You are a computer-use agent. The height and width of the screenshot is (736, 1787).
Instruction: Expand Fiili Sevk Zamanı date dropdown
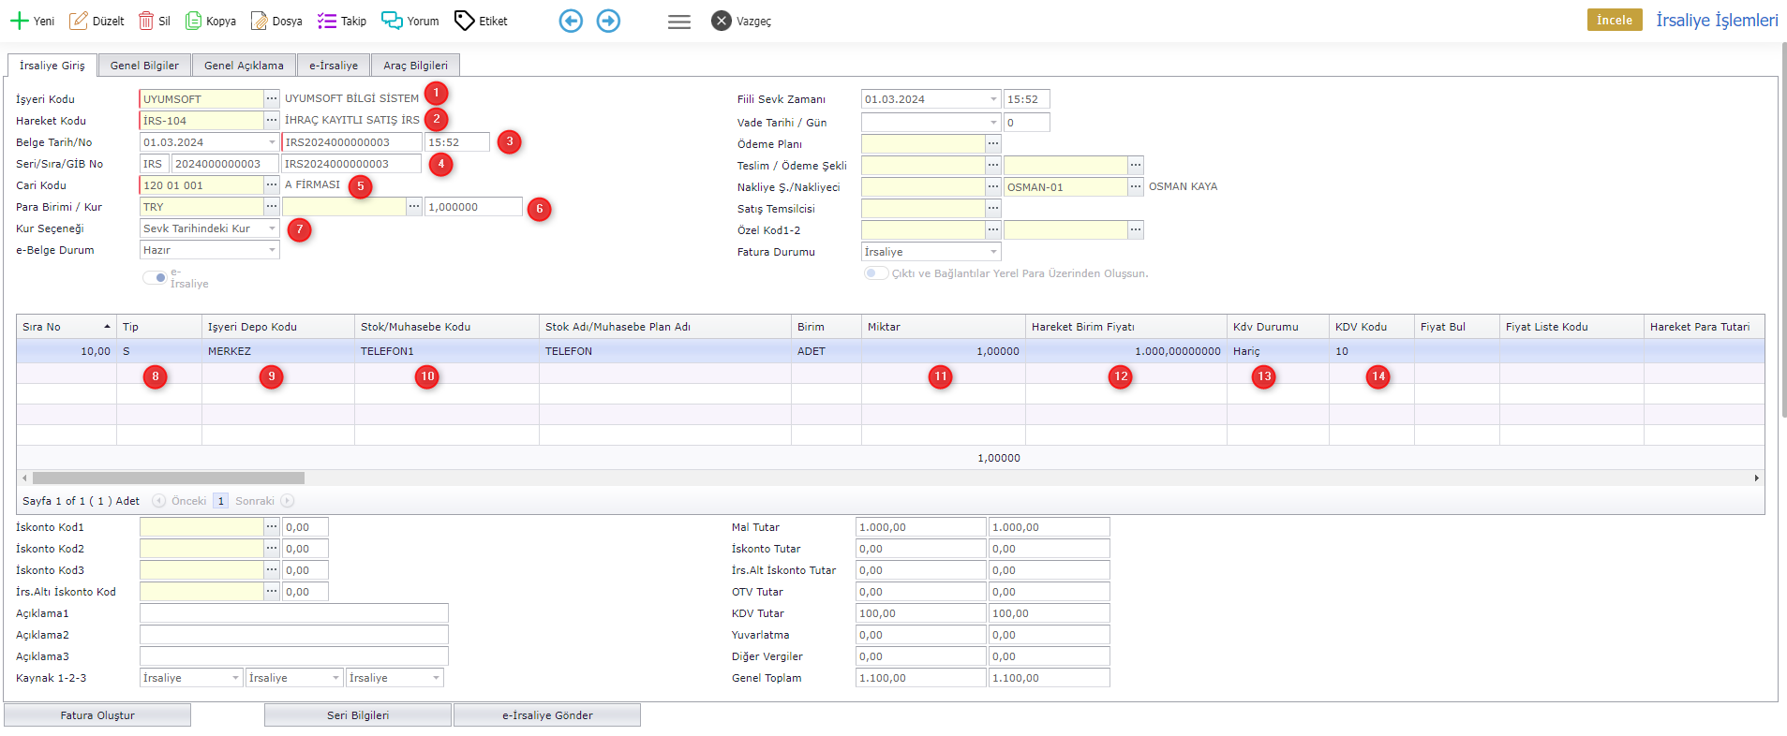(993, 99)
